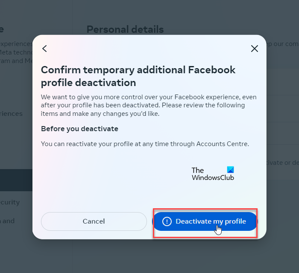
Task: Click the Before you deactivate subheading
Action: (79, 129)
